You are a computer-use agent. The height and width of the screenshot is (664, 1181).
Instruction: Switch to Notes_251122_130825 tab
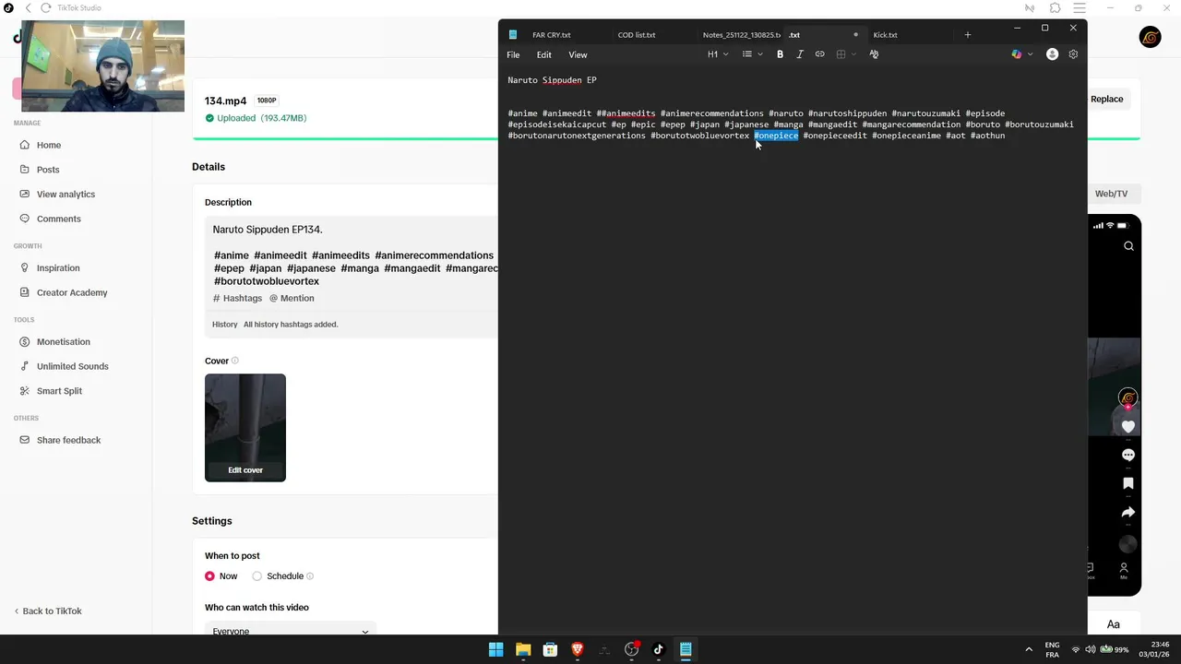[x=741, y=35]
